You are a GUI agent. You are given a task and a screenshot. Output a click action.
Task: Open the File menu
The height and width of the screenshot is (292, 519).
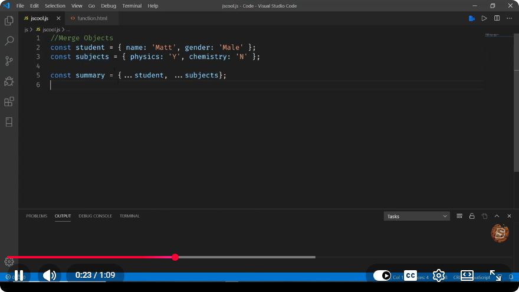20,6
